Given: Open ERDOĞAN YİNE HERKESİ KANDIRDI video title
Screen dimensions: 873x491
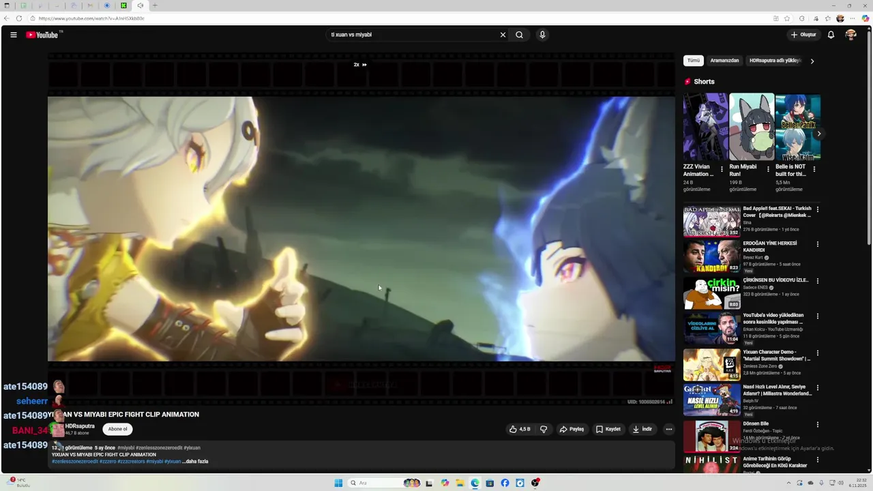Looking at the screenshot, I should 770,247.
